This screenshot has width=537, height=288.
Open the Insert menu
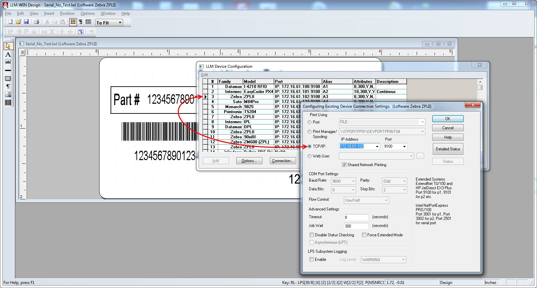click(49, 13)
